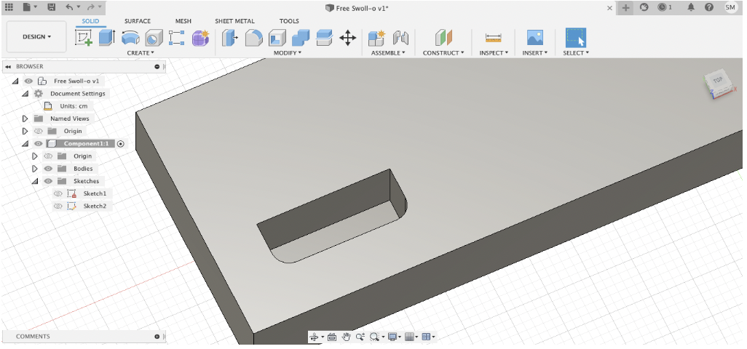Open the DESIGN workspace dropdown
747x349 pixels.
pos(36,36)
